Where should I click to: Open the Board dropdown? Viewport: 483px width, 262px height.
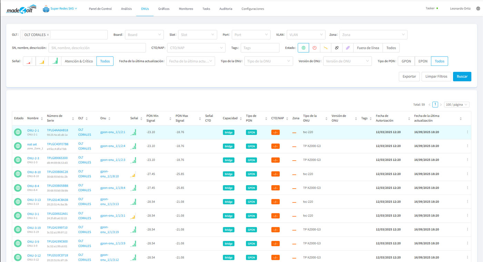tap(144, 35)
